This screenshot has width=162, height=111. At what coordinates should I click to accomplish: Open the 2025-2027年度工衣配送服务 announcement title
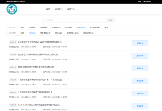(36, 67)
